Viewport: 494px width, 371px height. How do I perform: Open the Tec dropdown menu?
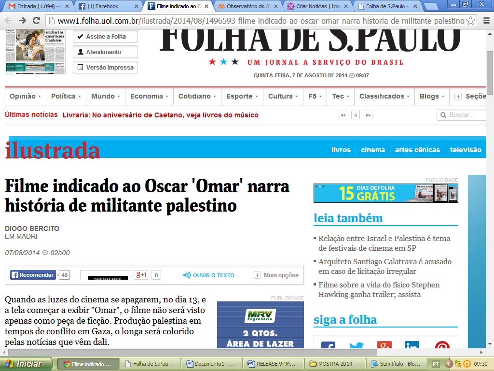(341, 96)
